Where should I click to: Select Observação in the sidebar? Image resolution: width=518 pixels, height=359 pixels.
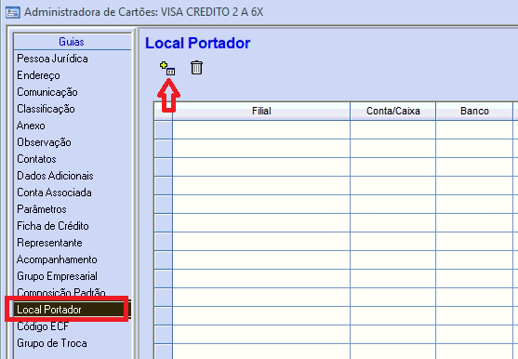coord(44,142)
